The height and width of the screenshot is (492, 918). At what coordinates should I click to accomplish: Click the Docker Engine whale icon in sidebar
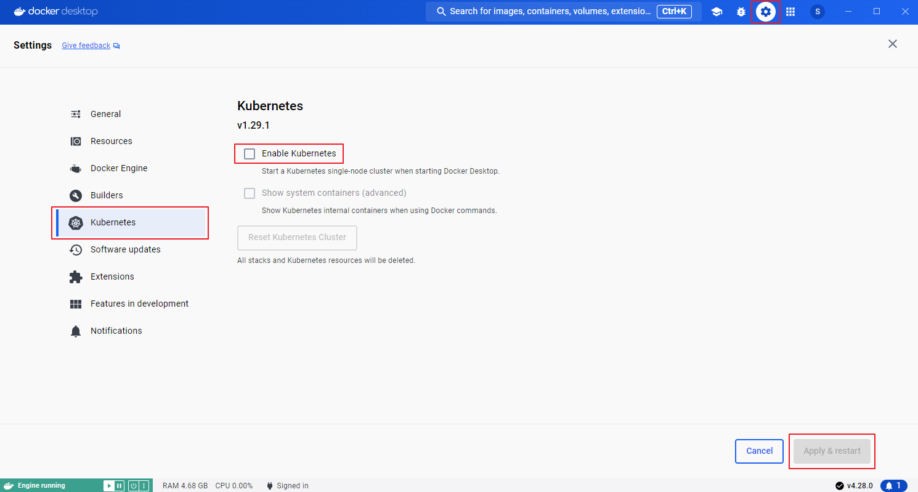pos(76,169)
